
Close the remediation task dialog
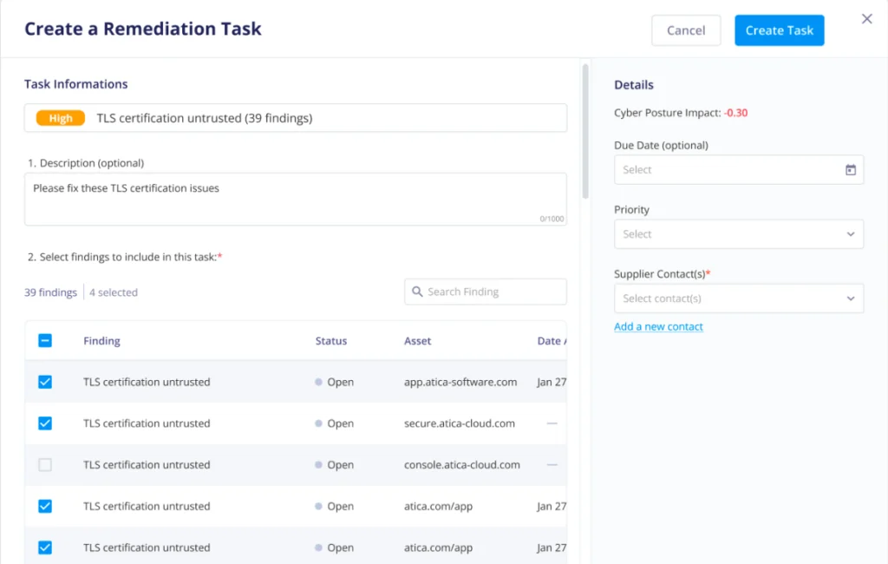pos(865,18)
